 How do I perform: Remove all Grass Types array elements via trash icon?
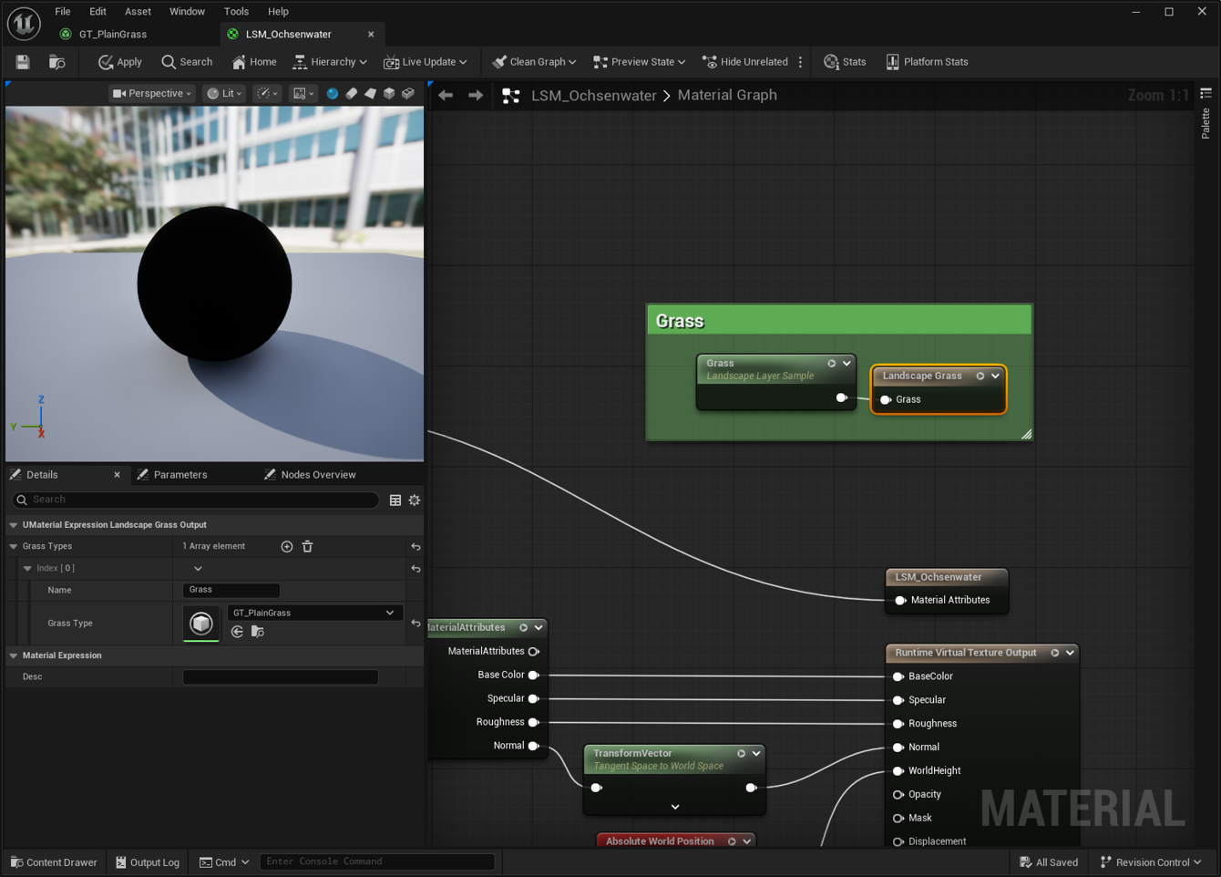tap(307, 546)
